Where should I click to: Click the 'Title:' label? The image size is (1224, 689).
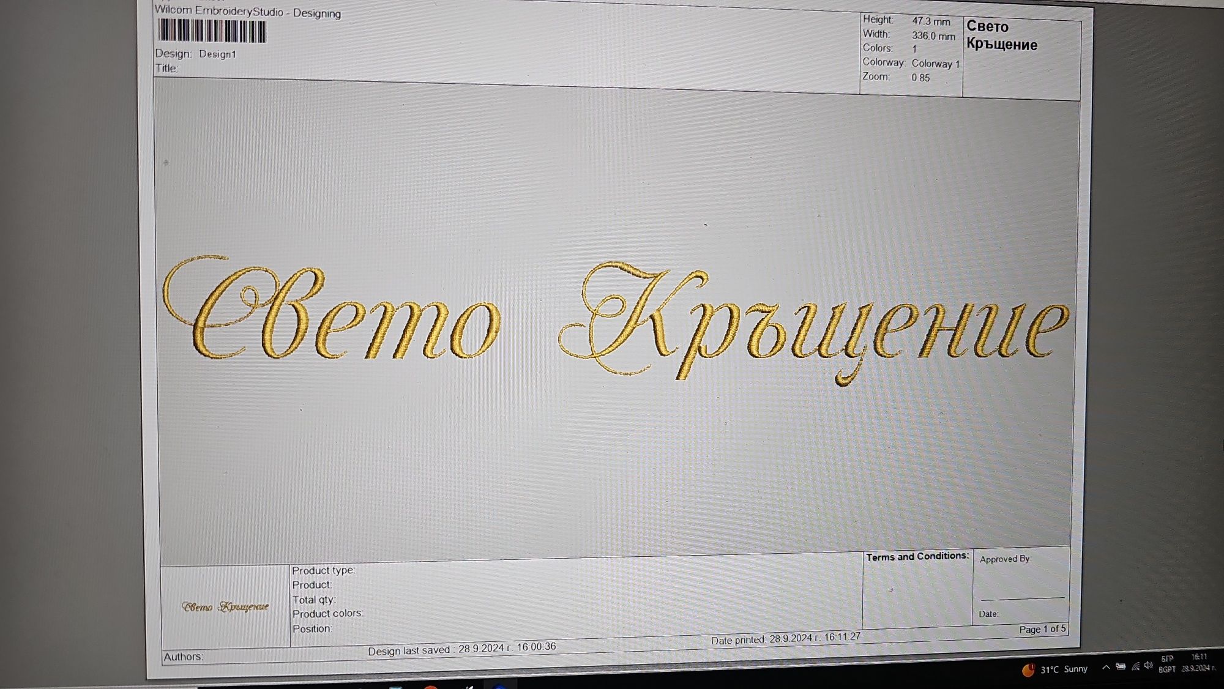[166, 68]
